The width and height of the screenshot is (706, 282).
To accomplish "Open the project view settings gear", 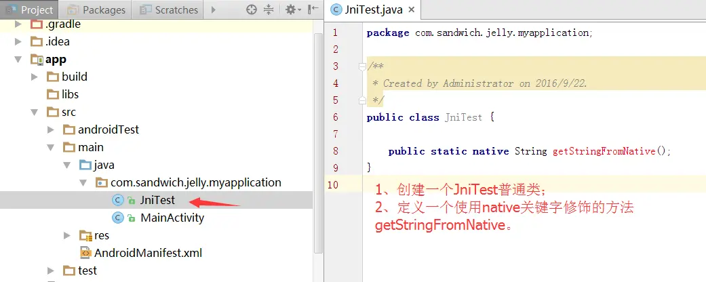I will click(292, 9).
